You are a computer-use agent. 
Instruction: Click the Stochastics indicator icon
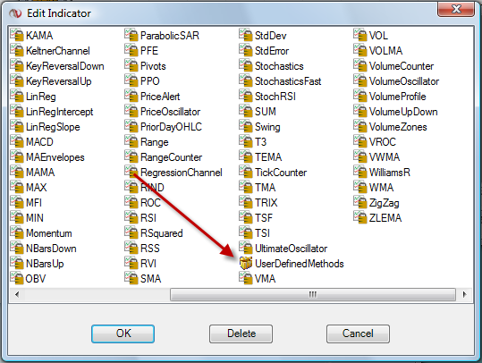pos(246,65)
